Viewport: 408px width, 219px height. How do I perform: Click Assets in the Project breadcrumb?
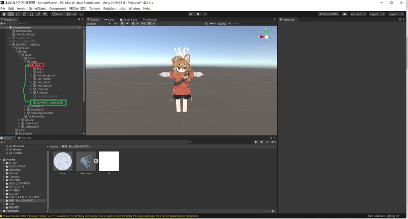pyautogui.click(x=54, y=147)
